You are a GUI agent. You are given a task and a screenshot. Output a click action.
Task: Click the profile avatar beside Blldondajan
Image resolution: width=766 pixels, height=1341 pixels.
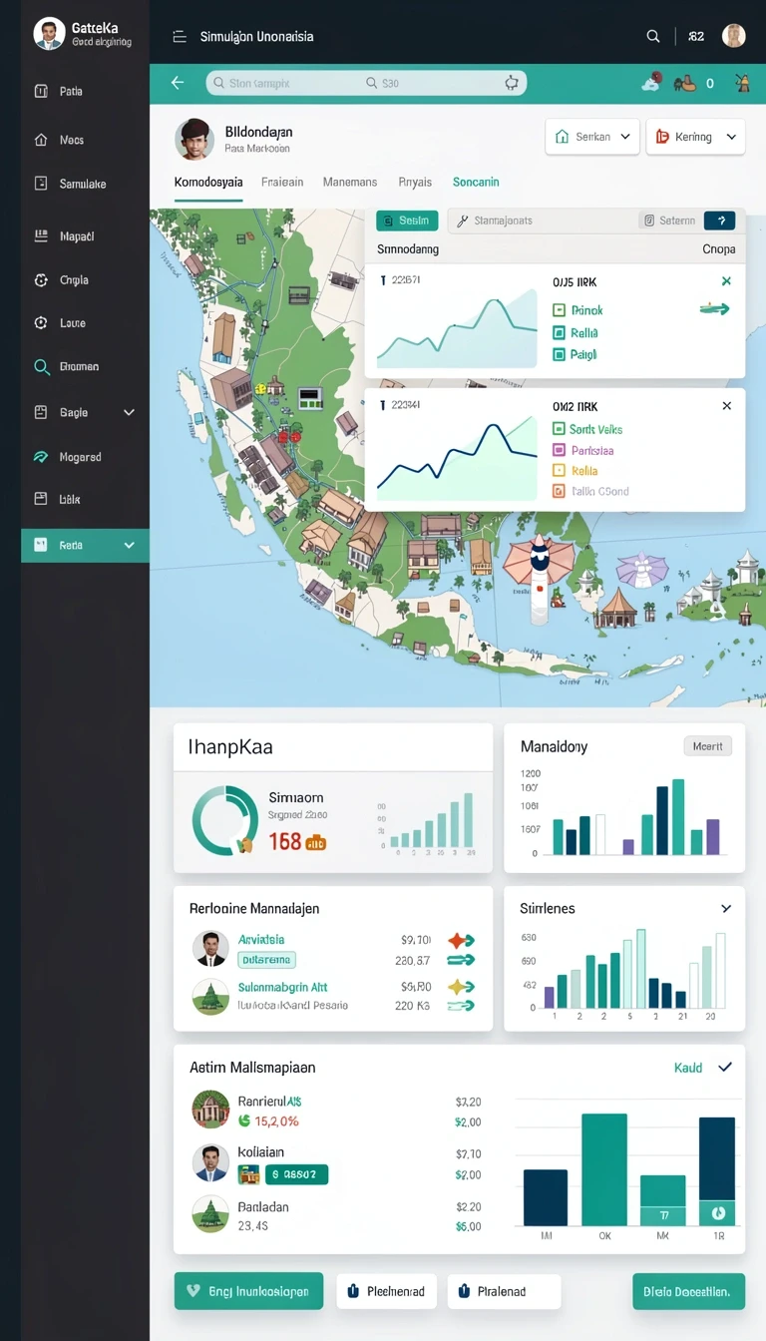195,139
